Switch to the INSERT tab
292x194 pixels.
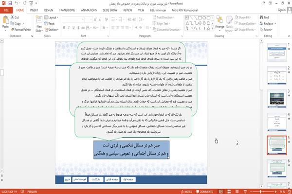[x=34, y=10]
